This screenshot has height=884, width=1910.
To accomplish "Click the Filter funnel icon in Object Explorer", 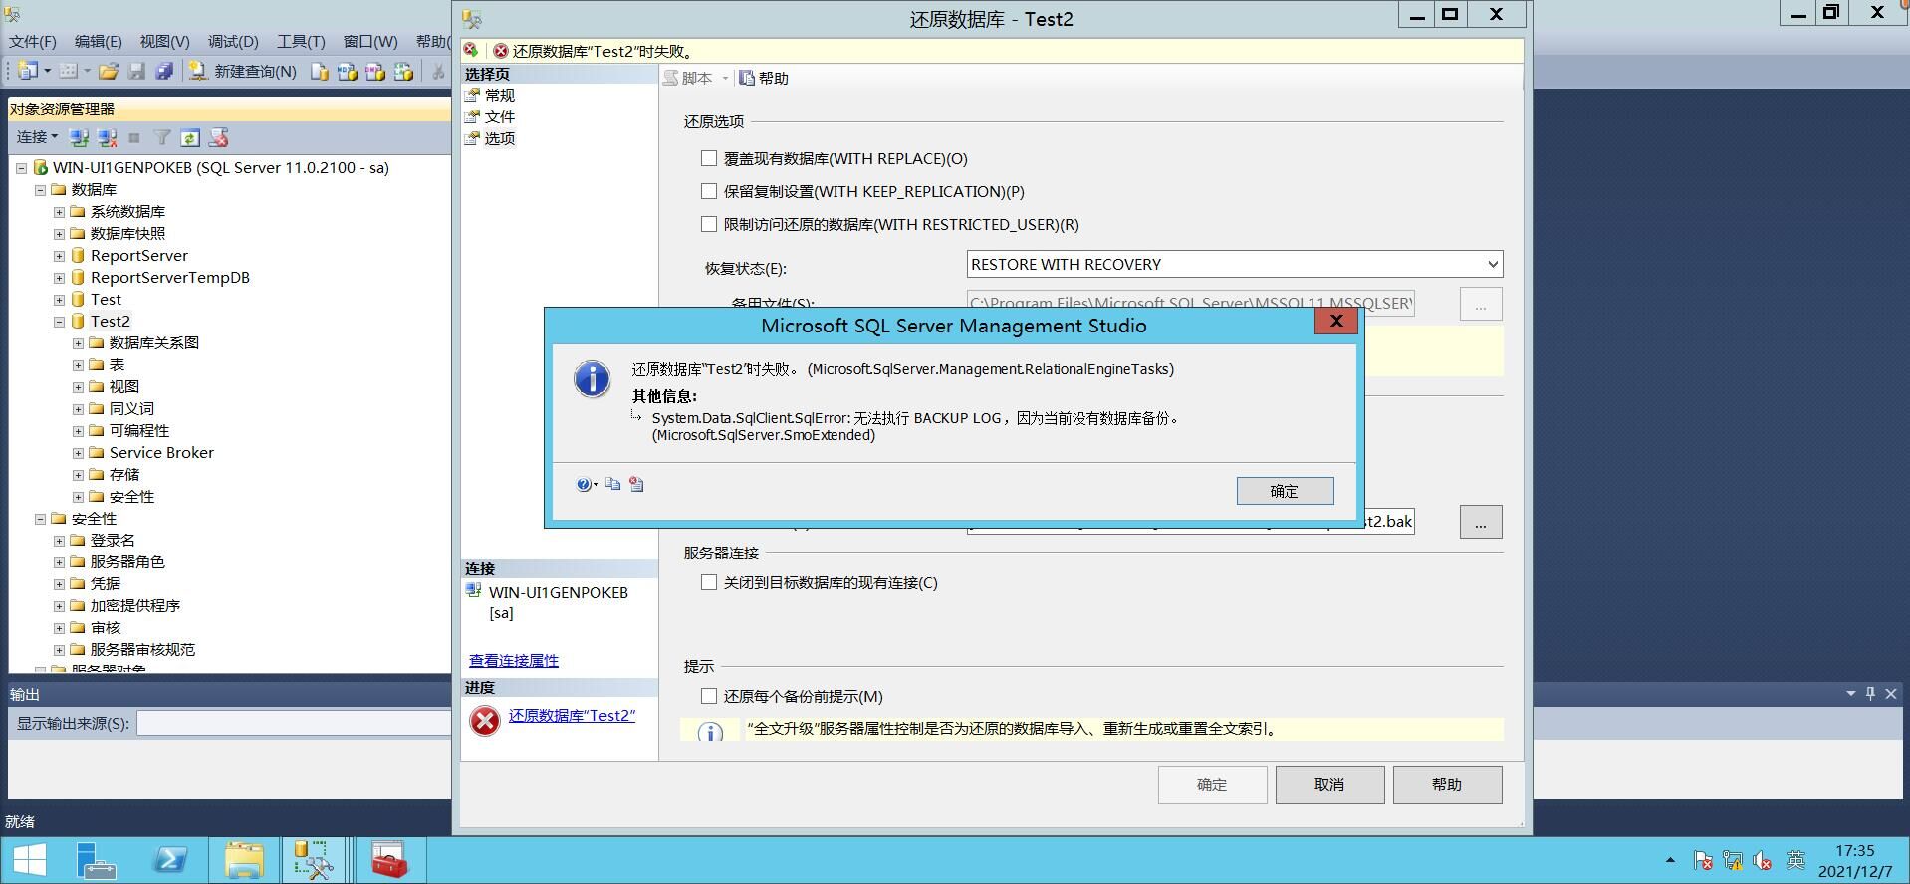I will [162, 137].
